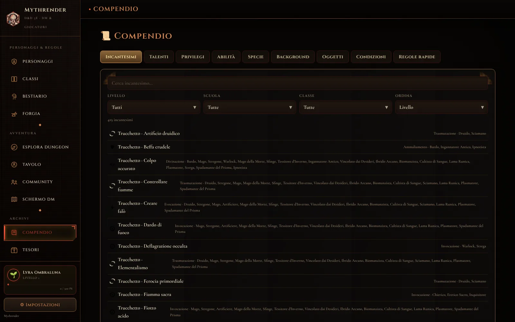Select the Specie tab
The height and width of the screenshot is (322, 515).
pos(256,57)
